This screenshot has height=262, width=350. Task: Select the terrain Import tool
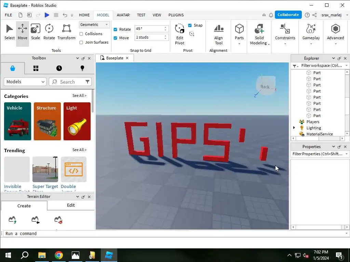coord(35,220)
